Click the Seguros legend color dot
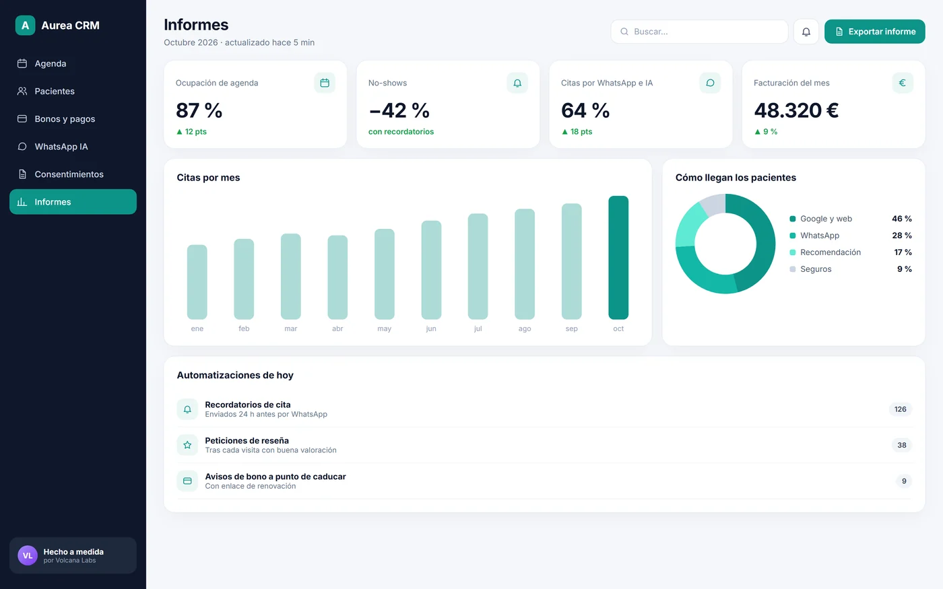 793,269
